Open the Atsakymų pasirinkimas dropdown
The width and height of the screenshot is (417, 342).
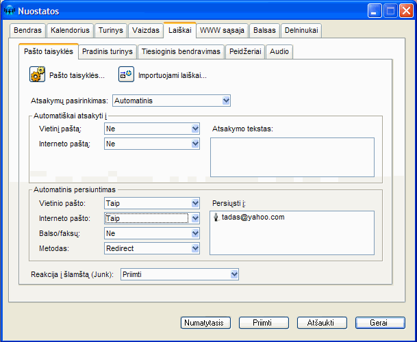pyautogui.click(x=171, y=101)
